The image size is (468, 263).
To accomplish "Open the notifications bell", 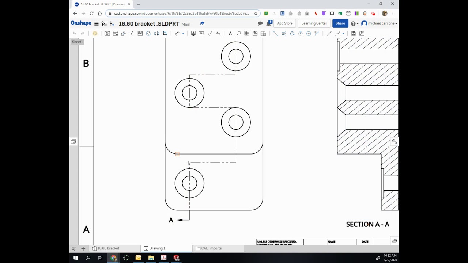I will coord(269,23).
